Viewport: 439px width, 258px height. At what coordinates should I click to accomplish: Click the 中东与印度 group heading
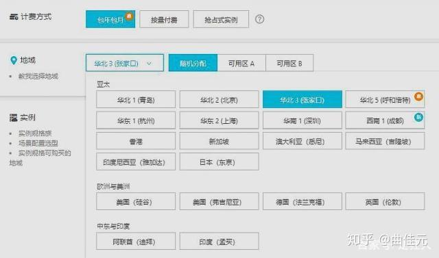click(x=113, y=226)
